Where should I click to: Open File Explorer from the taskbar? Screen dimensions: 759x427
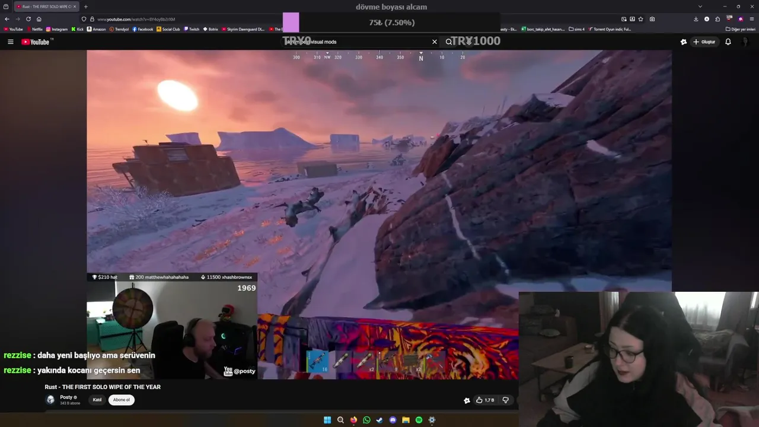406,420
